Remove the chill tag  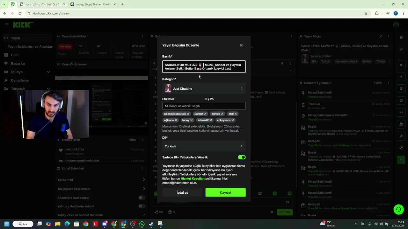pos(236,114)
